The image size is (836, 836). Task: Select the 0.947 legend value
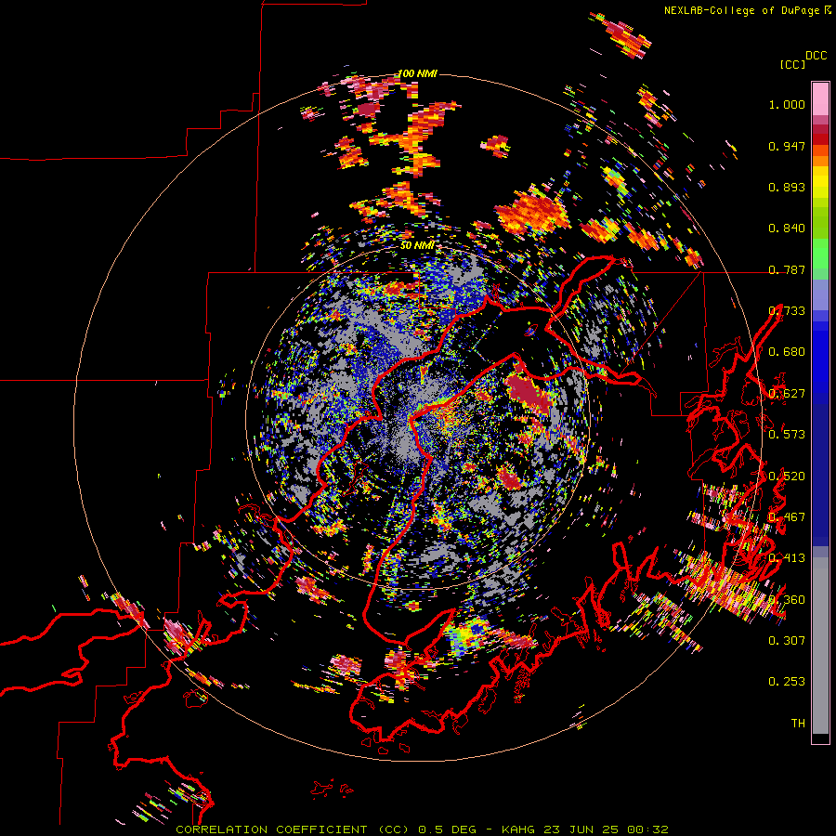tap(787, 146)
